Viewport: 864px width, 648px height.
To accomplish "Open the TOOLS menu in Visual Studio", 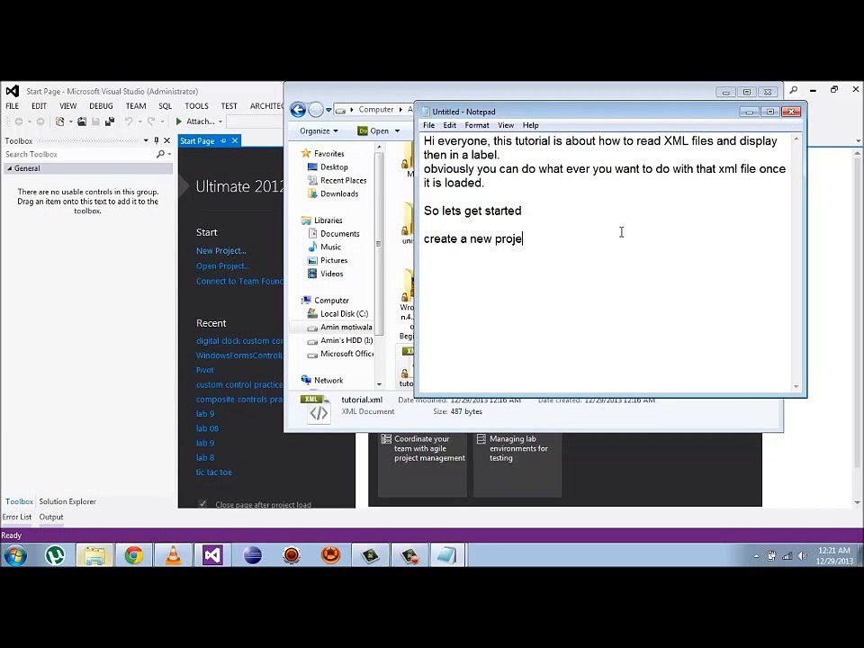I will tap(196, 106).
